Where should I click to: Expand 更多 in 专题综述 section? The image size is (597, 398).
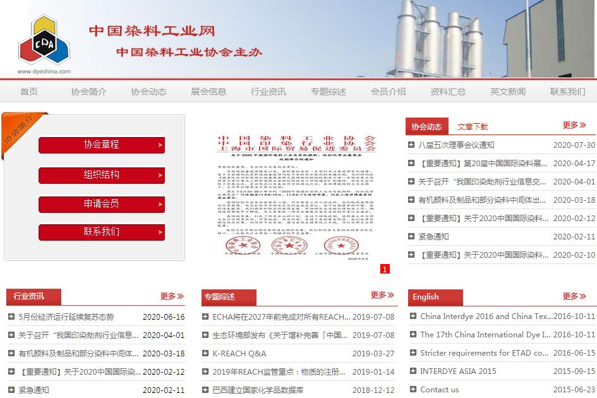pos(382,295)
